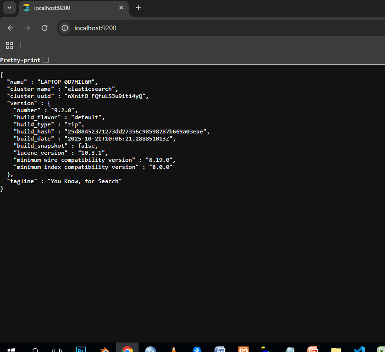Enable the Pretty-print checkbox
The width and height of the screenshot is (385, 352).
(45, 60)
